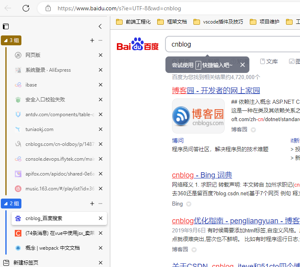Viewport: 300px width, 267px height.
Task: Open 前端工程化 bookmark folder
Action: [x=133, y=22]
